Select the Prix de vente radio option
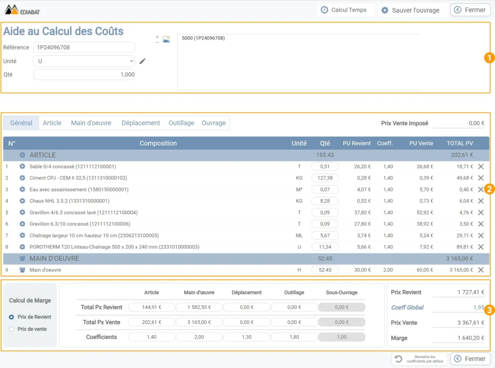Screen dimensions: 495x368 pos(12,329)
